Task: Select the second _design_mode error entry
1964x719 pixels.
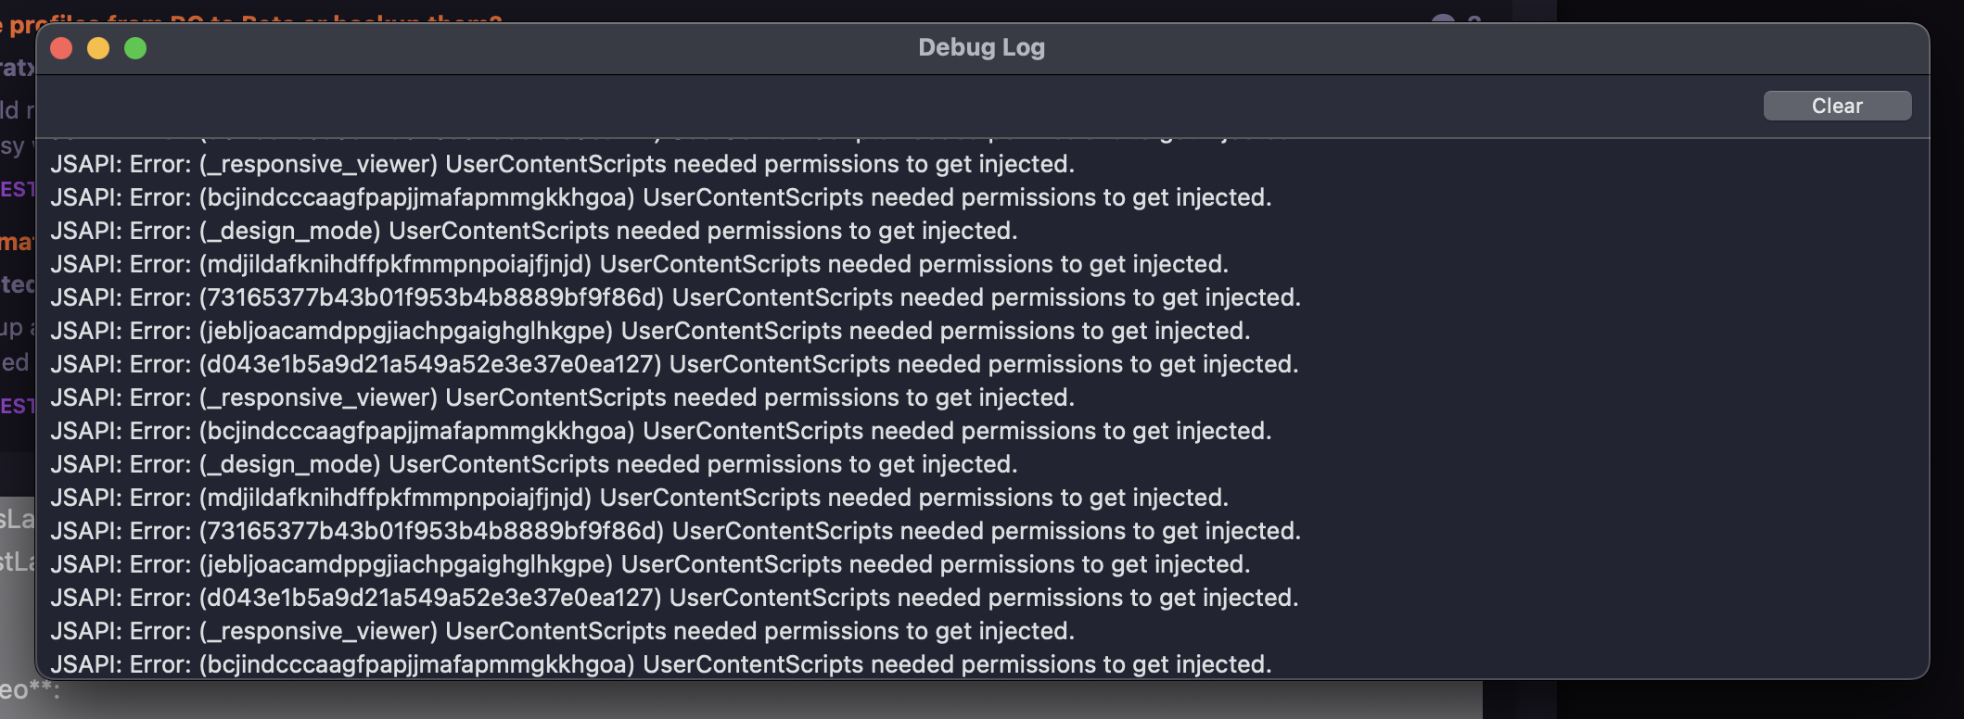Action: (533, 465)
